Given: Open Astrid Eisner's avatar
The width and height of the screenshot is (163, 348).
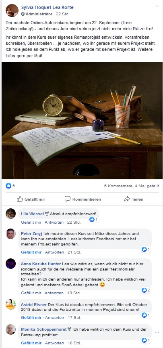Looking at the screenshot, I should [x=10, y=304].
